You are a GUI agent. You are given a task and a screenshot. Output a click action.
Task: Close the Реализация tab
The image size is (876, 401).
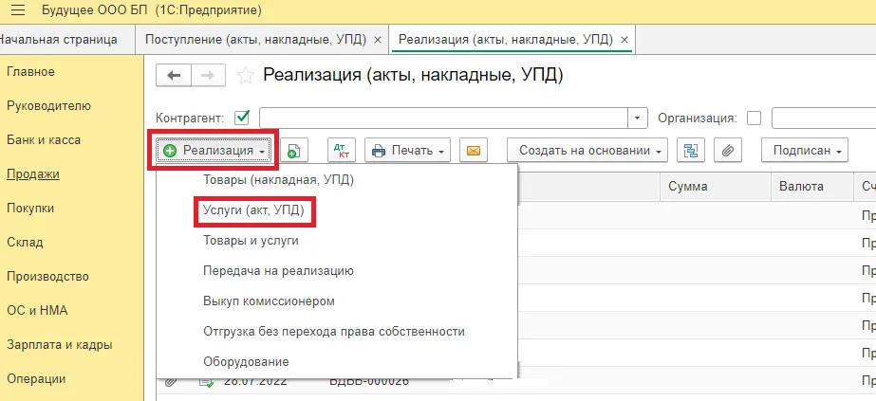tap(624, 40)
